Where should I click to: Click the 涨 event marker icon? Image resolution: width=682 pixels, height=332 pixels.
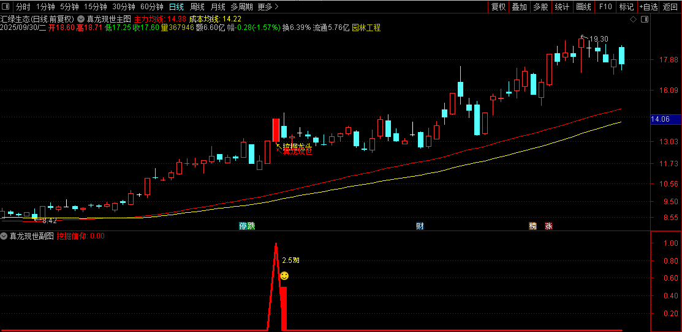(549, 226)
